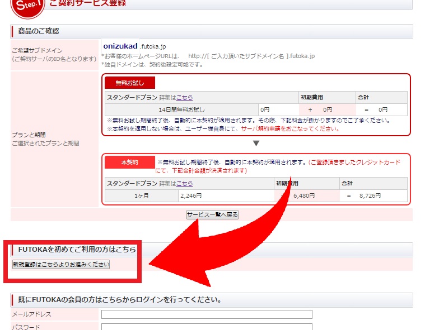Click the 商品のご確認 section heading
Image resolution: width=439 pixels, height=330 pixels.
(39, 31)
